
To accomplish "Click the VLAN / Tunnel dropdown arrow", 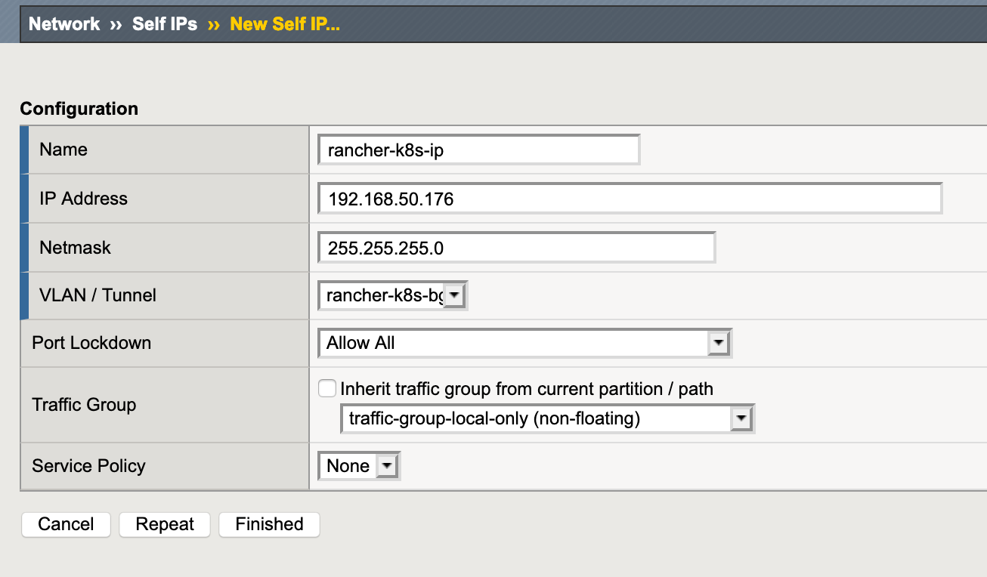I will pyautogui.click(x=454, y=295).
